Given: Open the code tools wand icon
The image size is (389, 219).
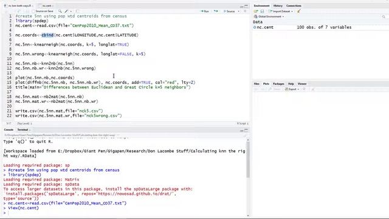Looking at the screenshot, I should (x=66, y=11).
